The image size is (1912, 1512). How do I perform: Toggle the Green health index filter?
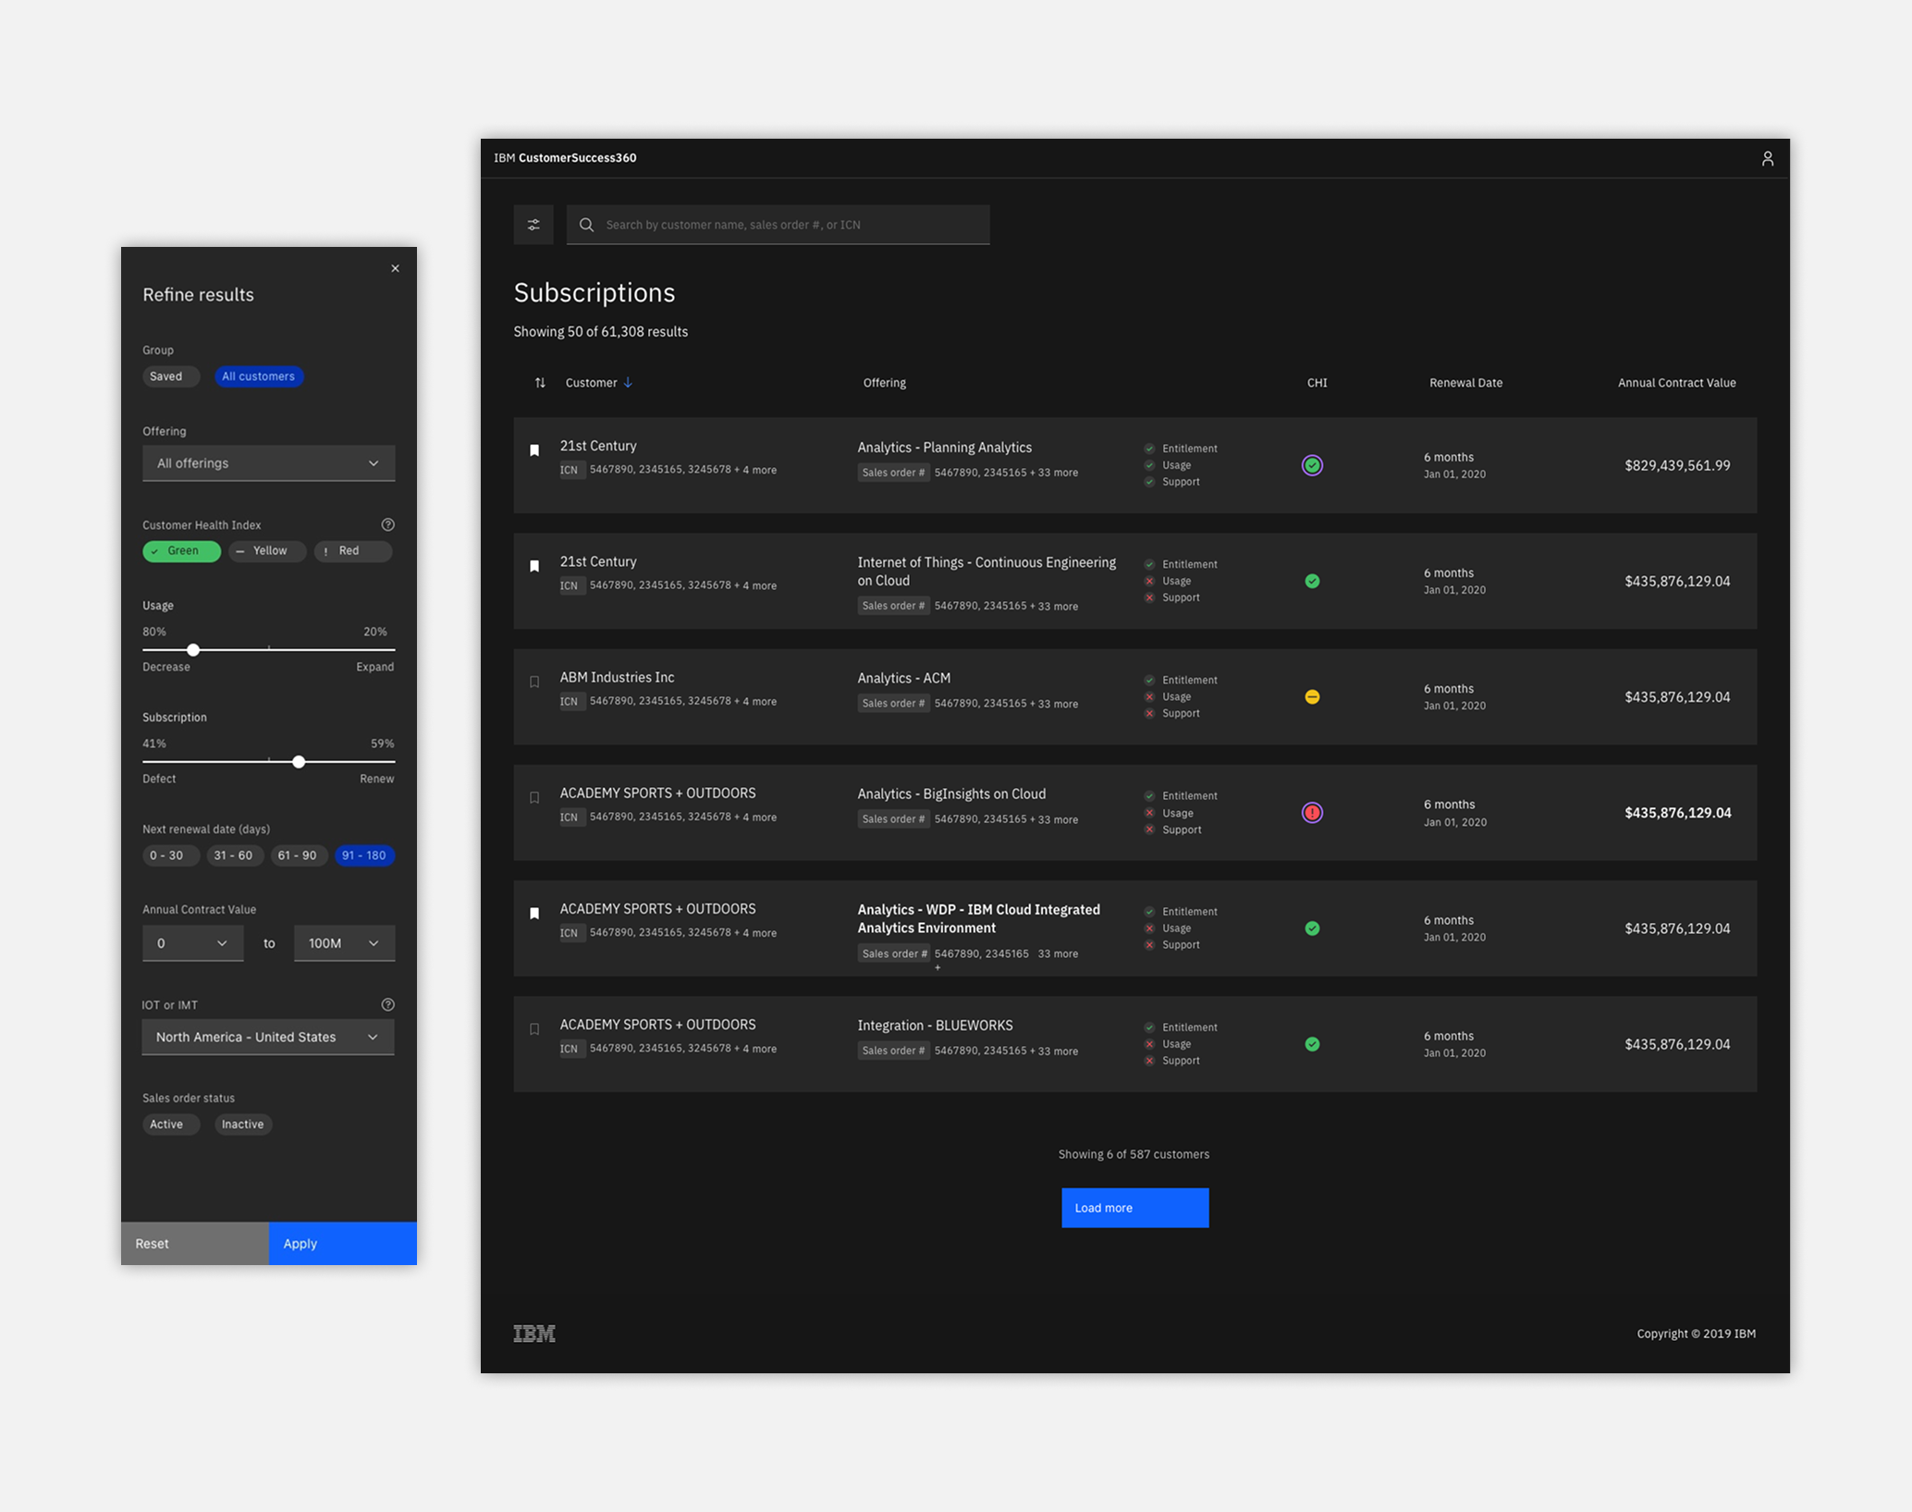point(181,551)
